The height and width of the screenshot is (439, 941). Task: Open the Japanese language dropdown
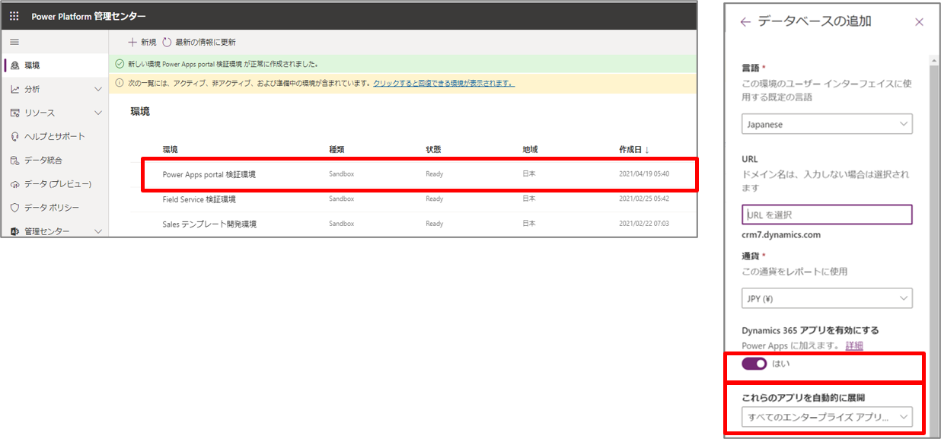828,124
